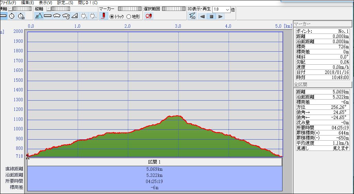Click the 閉じる!(C) menu item

click(88, 3)
